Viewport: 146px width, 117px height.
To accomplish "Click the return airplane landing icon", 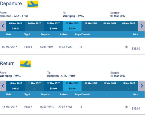I will tap(25, 64).
